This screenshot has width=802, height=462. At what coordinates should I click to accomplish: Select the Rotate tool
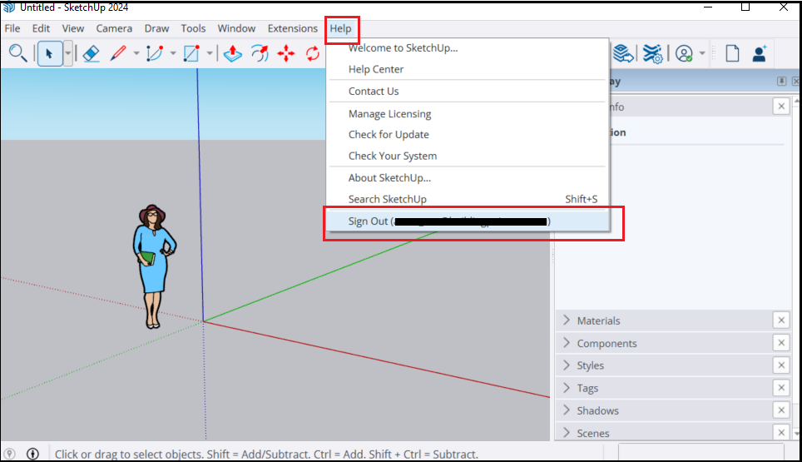[313, 53]
